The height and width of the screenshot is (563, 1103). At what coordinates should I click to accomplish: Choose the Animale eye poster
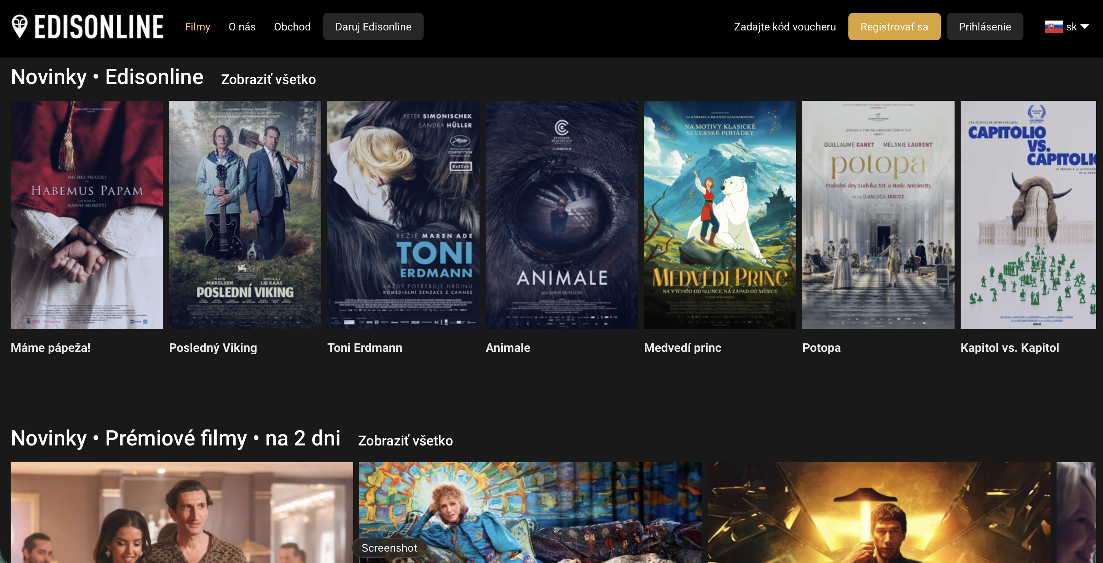tap(561, 215)
